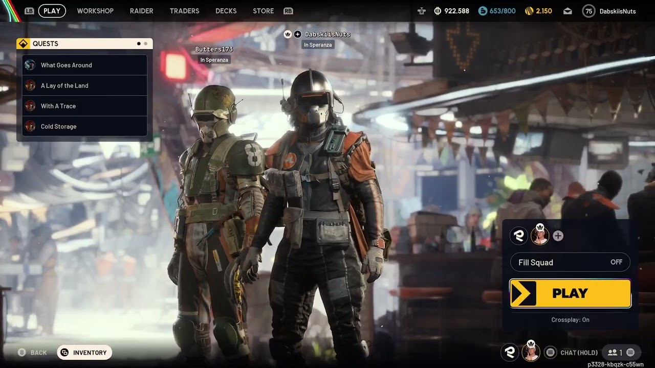Click the Cold Storage quest icon
The image size is (655, 368).
[x=30, y=126]
